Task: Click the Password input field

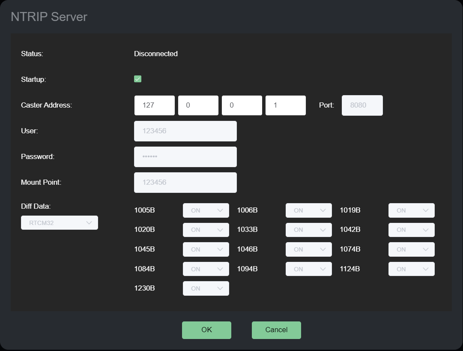Action: (x=185, y=157)
